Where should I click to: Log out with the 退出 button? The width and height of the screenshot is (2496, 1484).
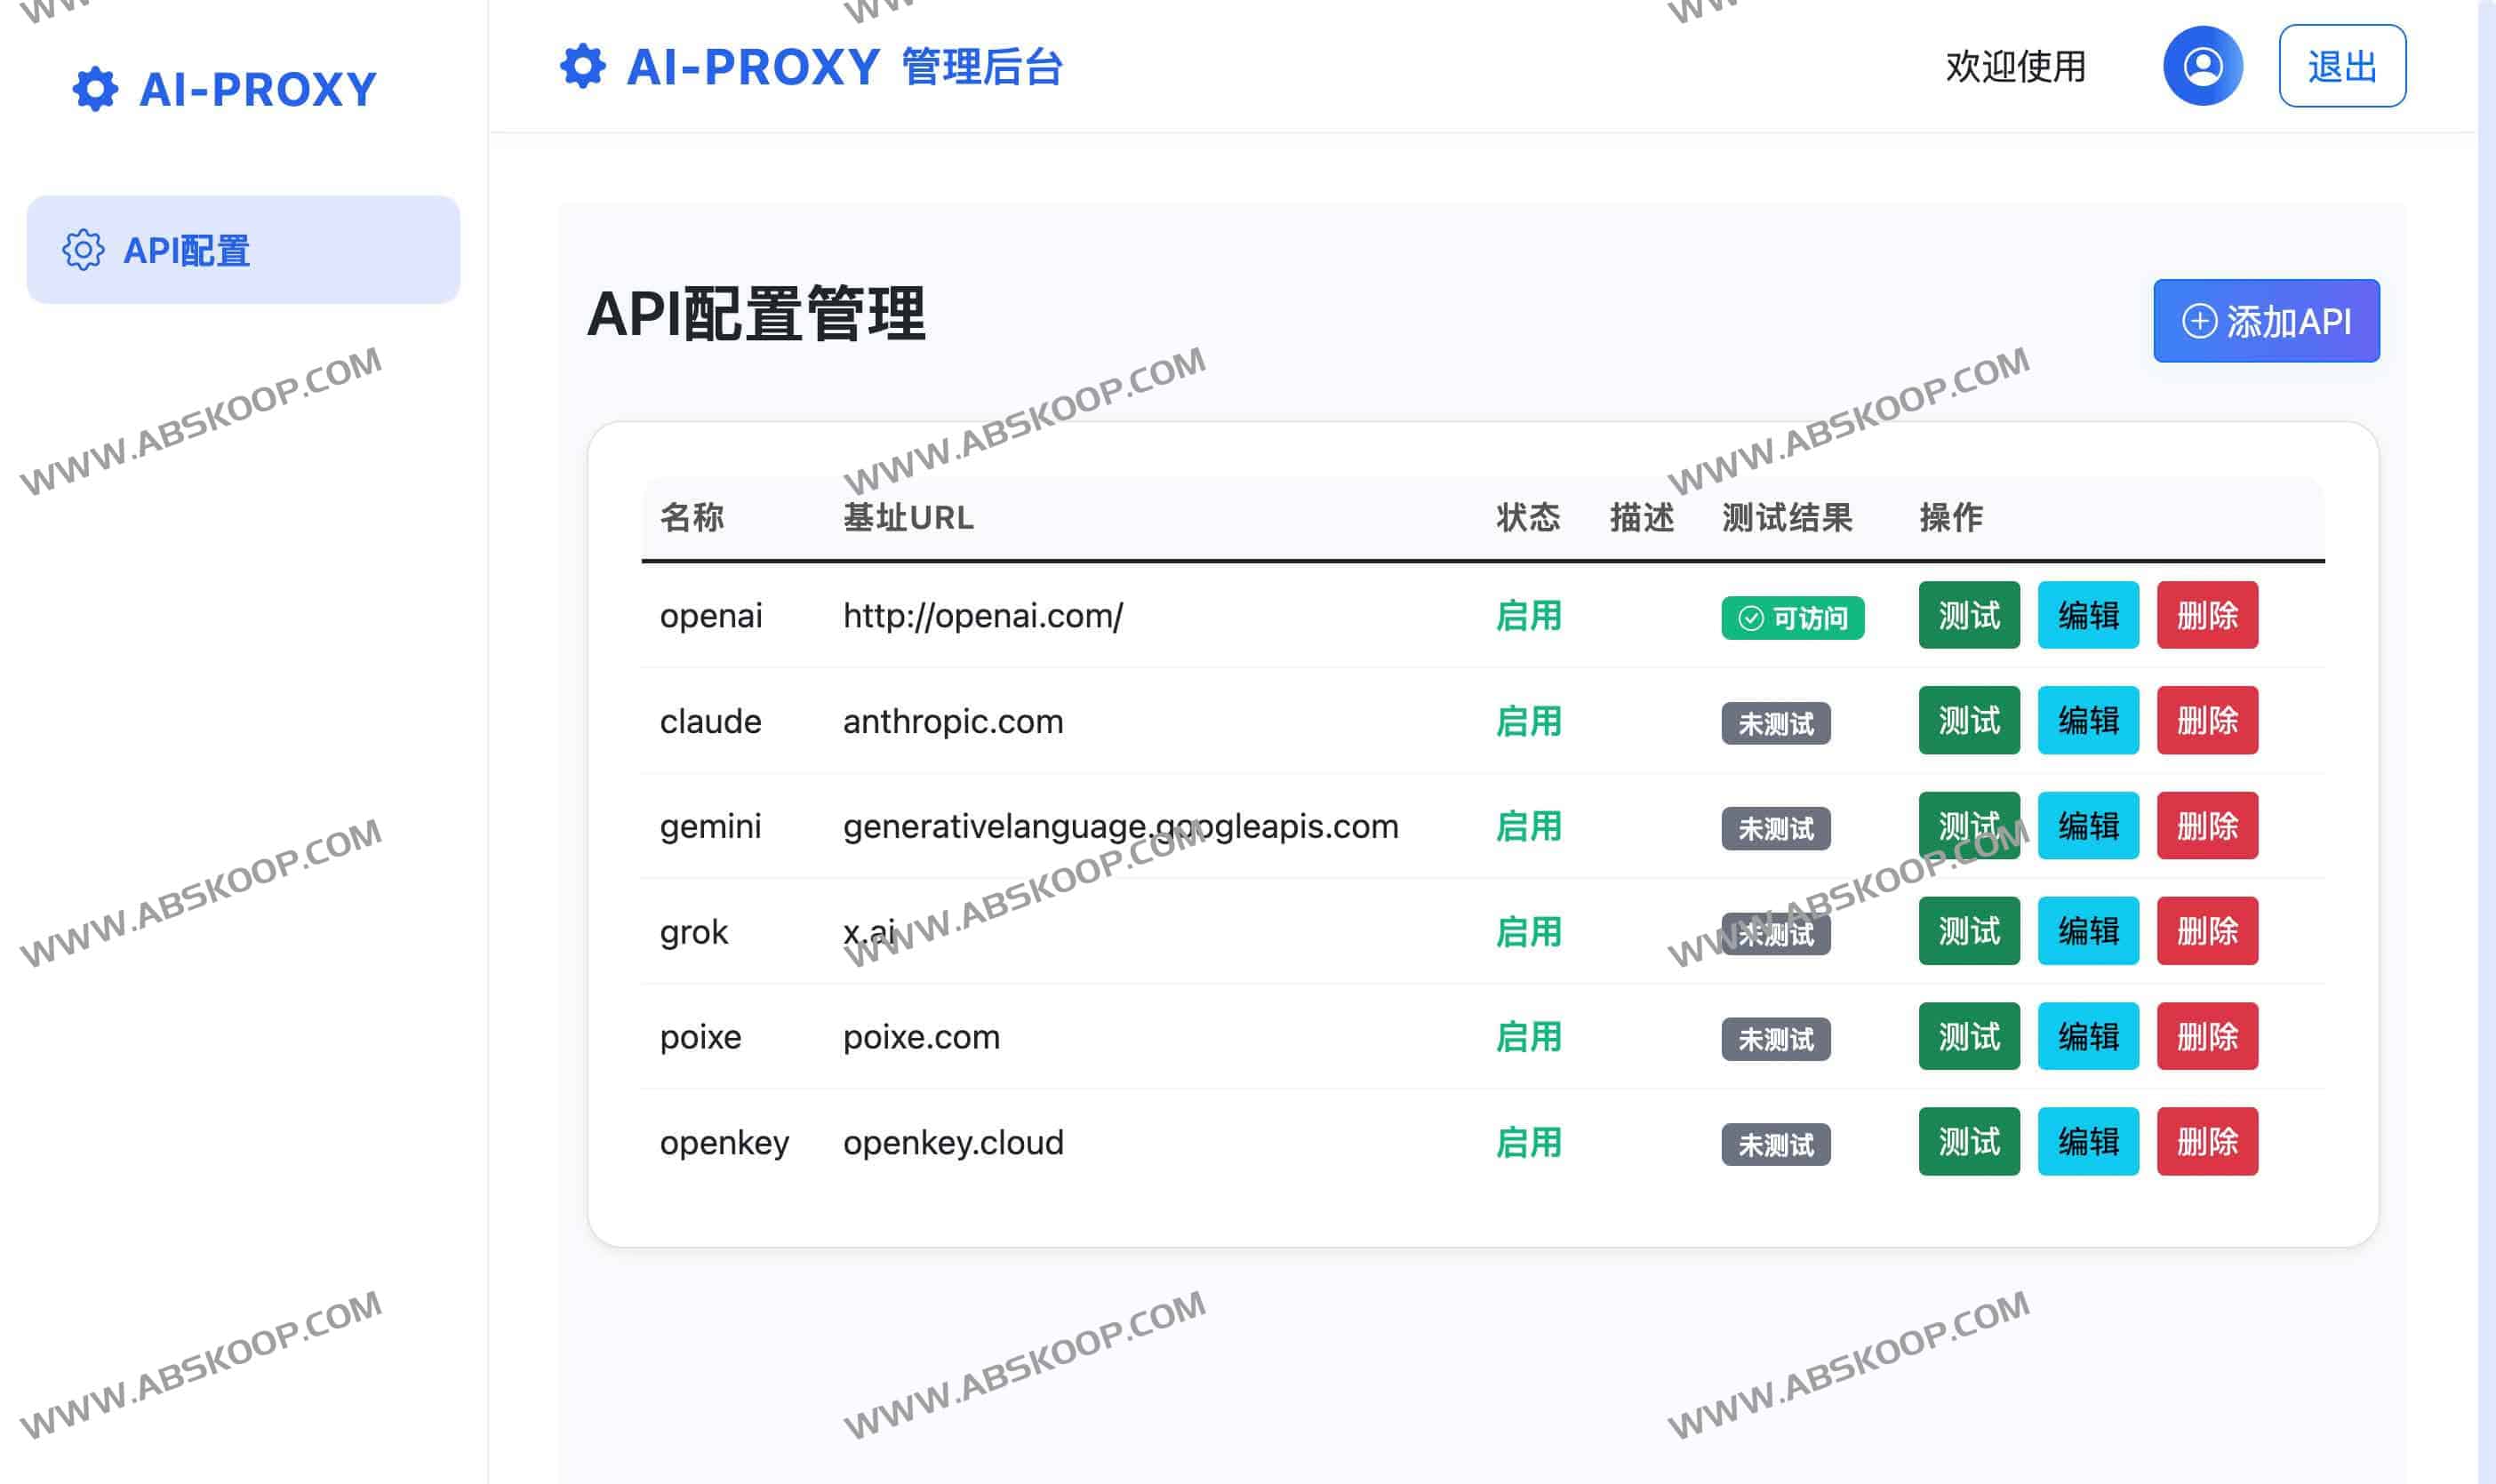[2341, 66]
